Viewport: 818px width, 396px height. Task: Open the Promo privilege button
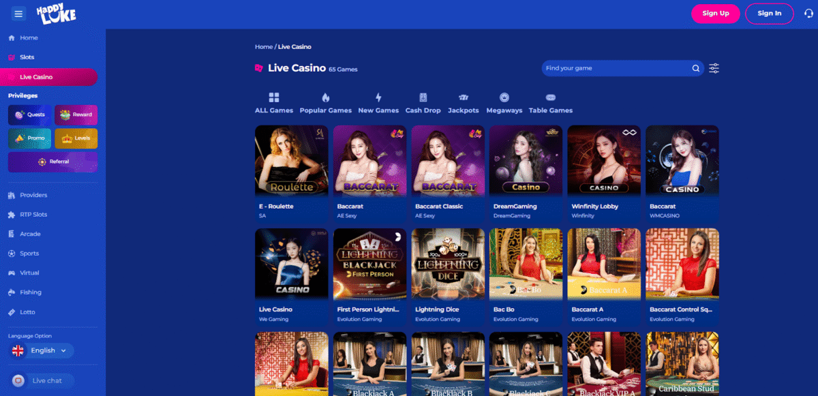[29, 138]
